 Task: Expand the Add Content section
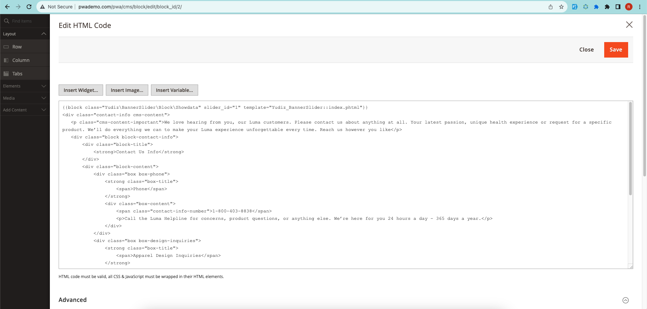point(25,110)
